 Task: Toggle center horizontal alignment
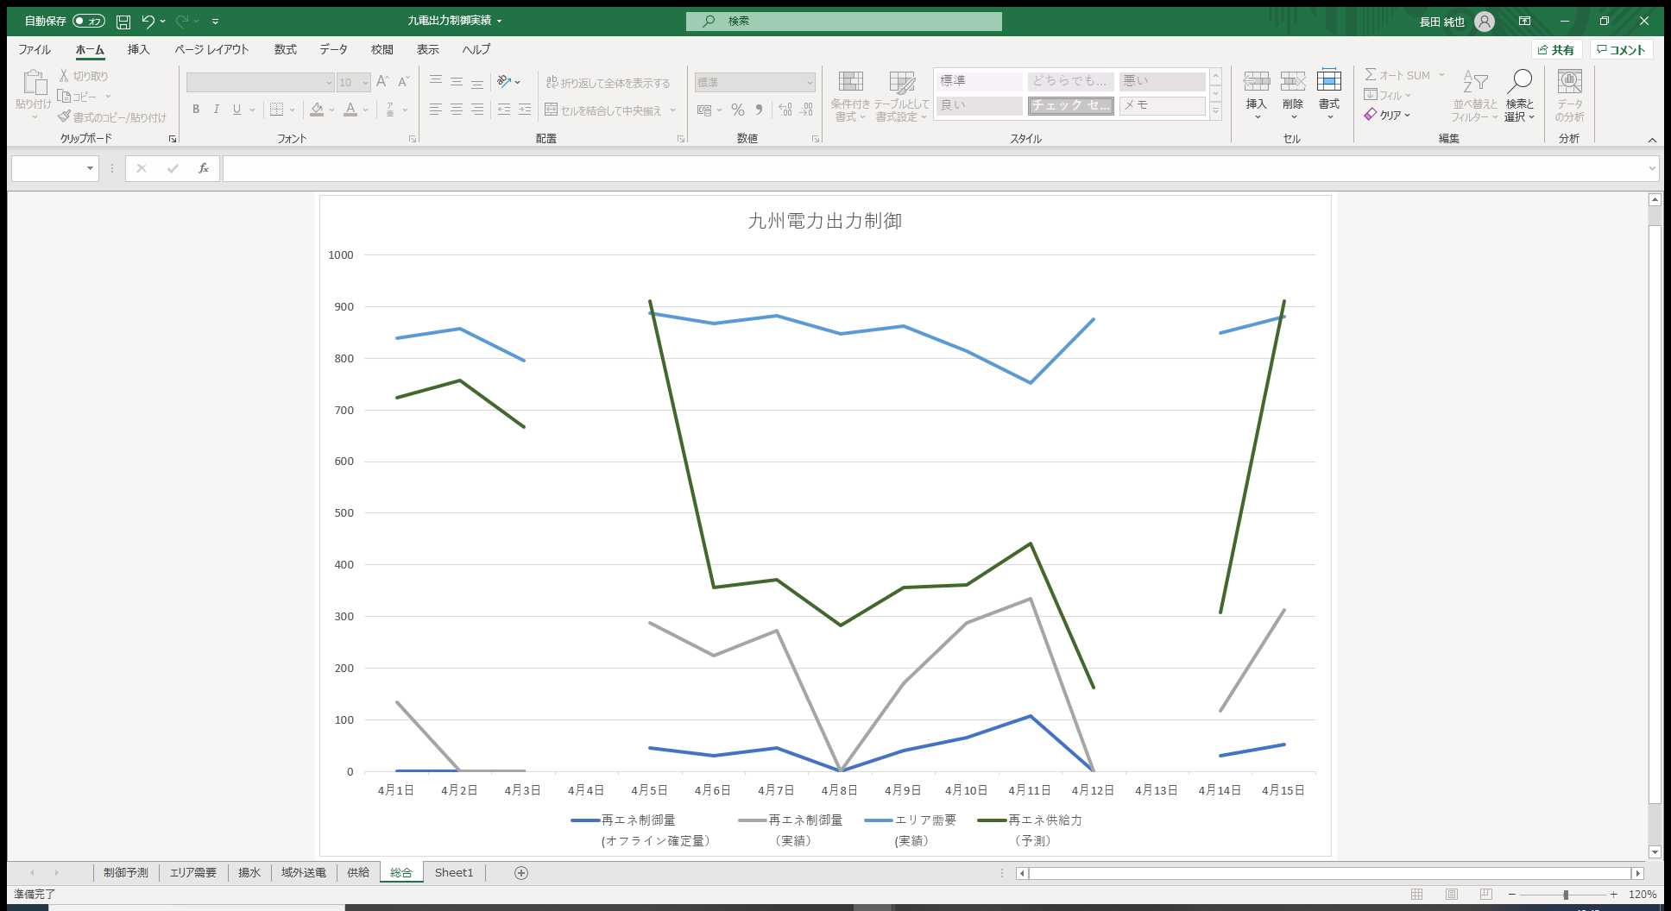pyautogui.click(x=456, y=110)
